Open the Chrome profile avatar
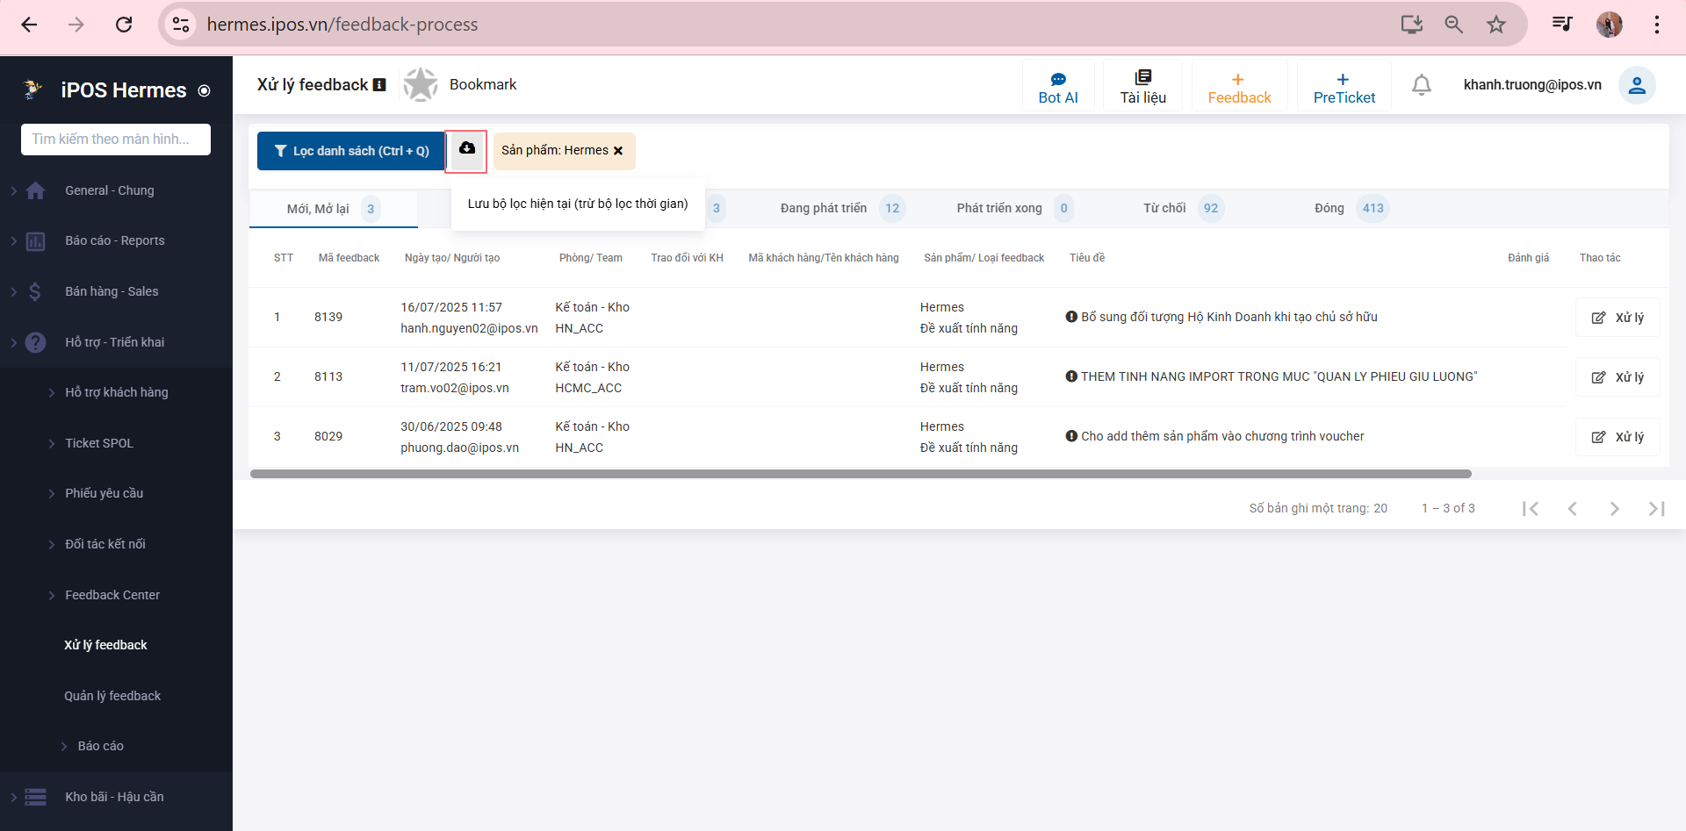 1609,25
